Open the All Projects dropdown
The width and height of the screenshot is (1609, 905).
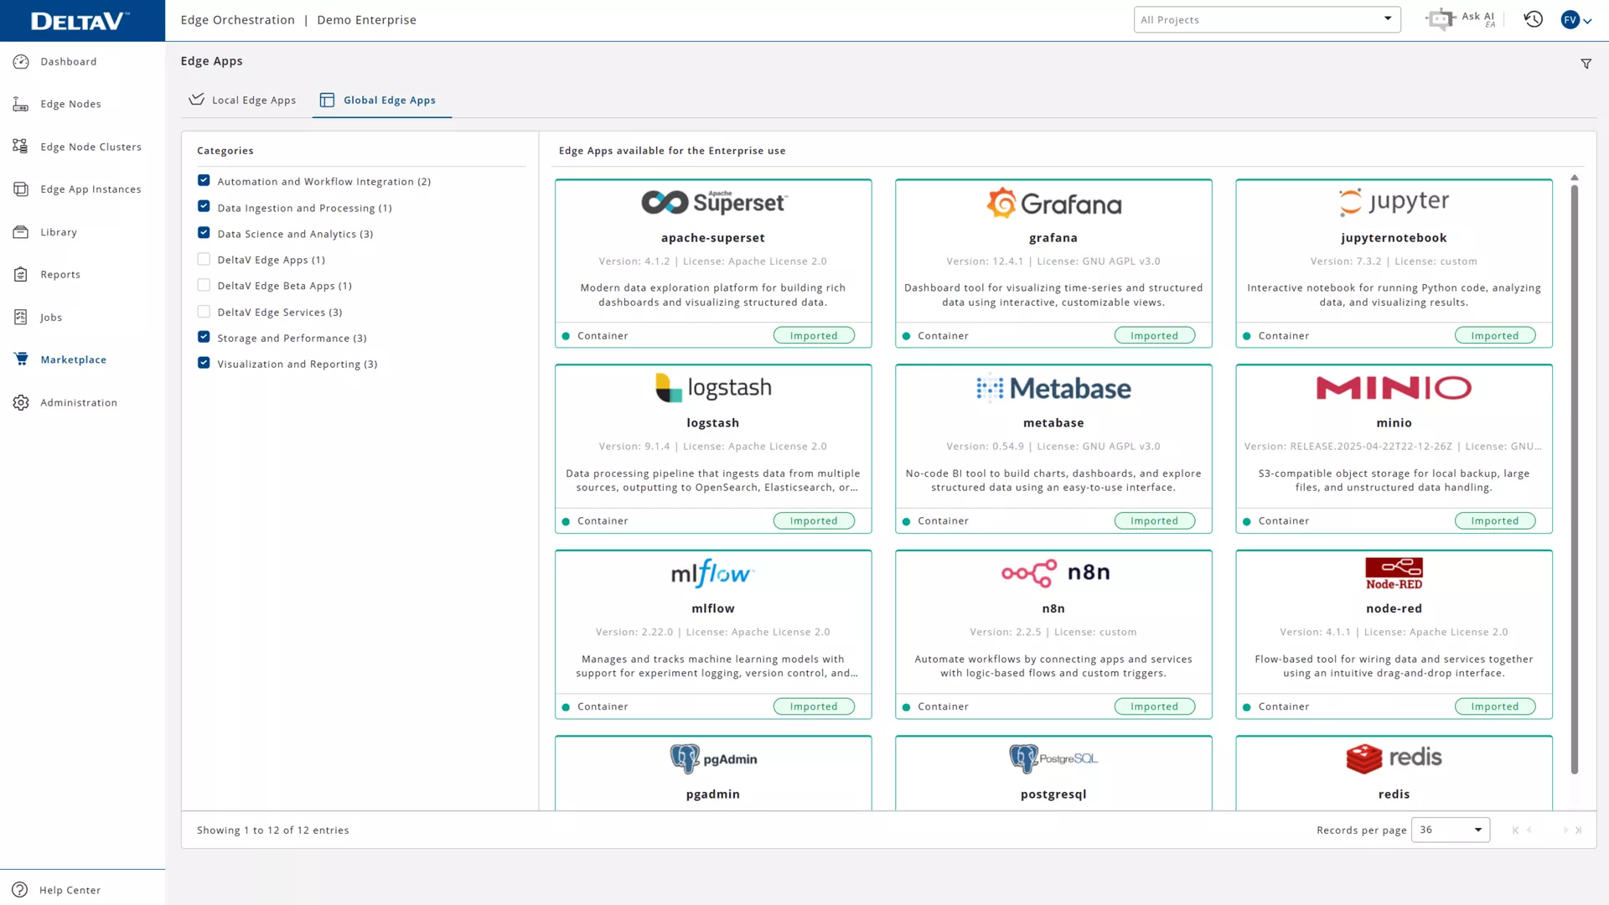1267,19
